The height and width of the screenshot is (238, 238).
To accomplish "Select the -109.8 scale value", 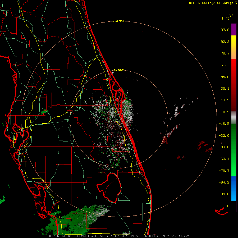I will (223, 194).
